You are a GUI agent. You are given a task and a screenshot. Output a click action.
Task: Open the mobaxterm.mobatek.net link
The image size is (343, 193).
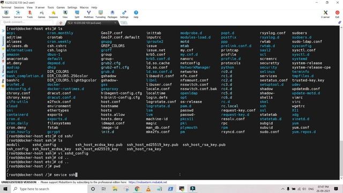(x=148, y=182)
